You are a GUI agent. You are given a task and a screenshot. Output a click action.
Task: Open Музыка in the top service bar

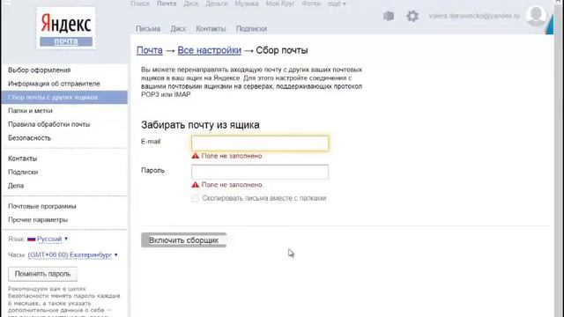247,4
